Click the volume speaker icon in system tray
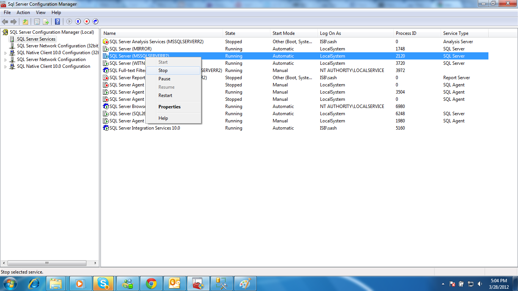This screenshot has height=291, width=518. pyautogui.click(x=479, y=283)
